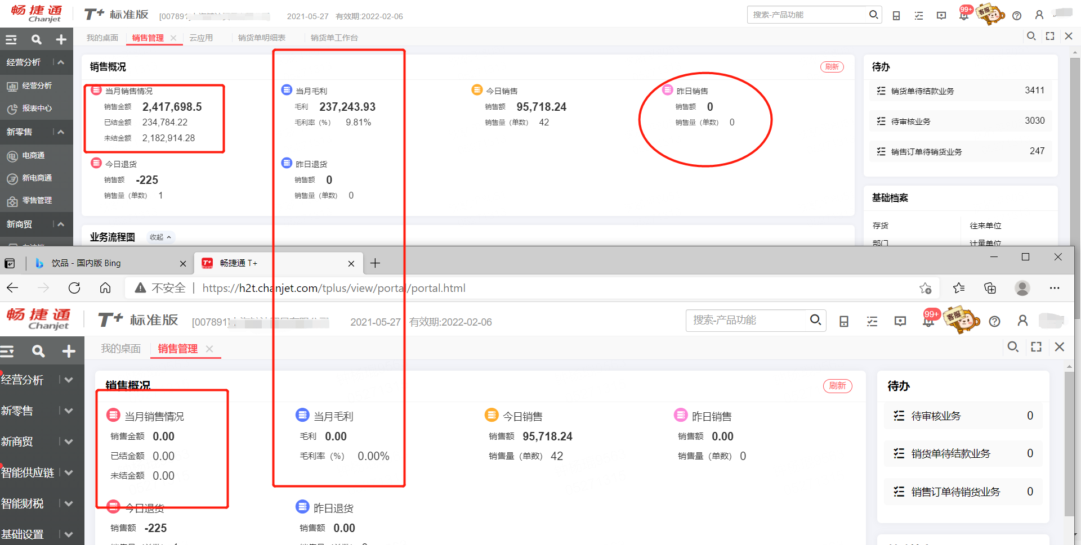
Task: Click user profile icon in lower browser page
Action: tap(1022, 321)
